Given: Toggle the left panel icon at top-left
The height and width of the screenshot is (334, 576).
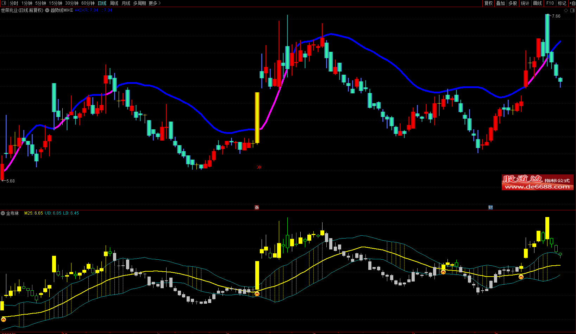Looking at the screenshot, I should pyautogui.click(x=4, y=3).
